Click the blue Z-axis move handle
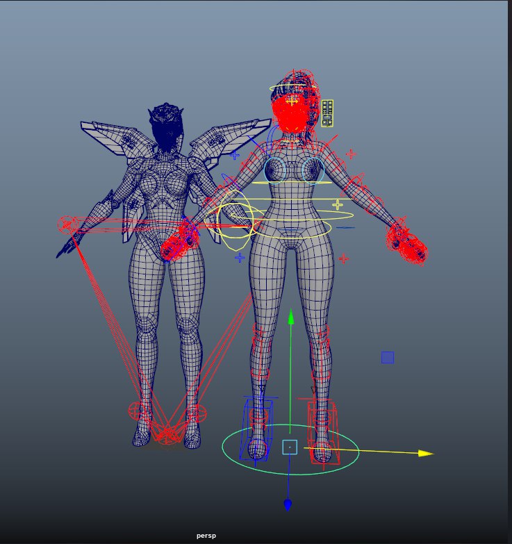Viewport: 512px width, 544px height. [x=288, y=505]
